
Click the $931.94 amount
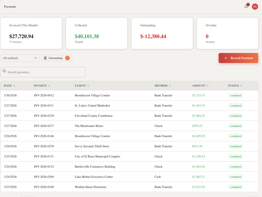tap(197, 146)
